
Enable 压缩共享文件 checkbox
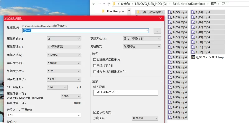[x=95, y=66]
